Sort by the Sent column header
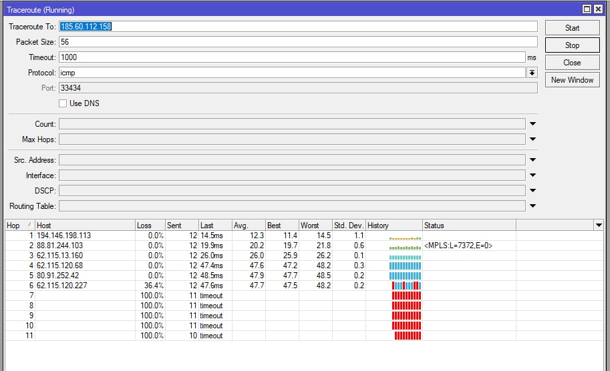The width and height of the screenshot is (610, 371). pos(182,226)
